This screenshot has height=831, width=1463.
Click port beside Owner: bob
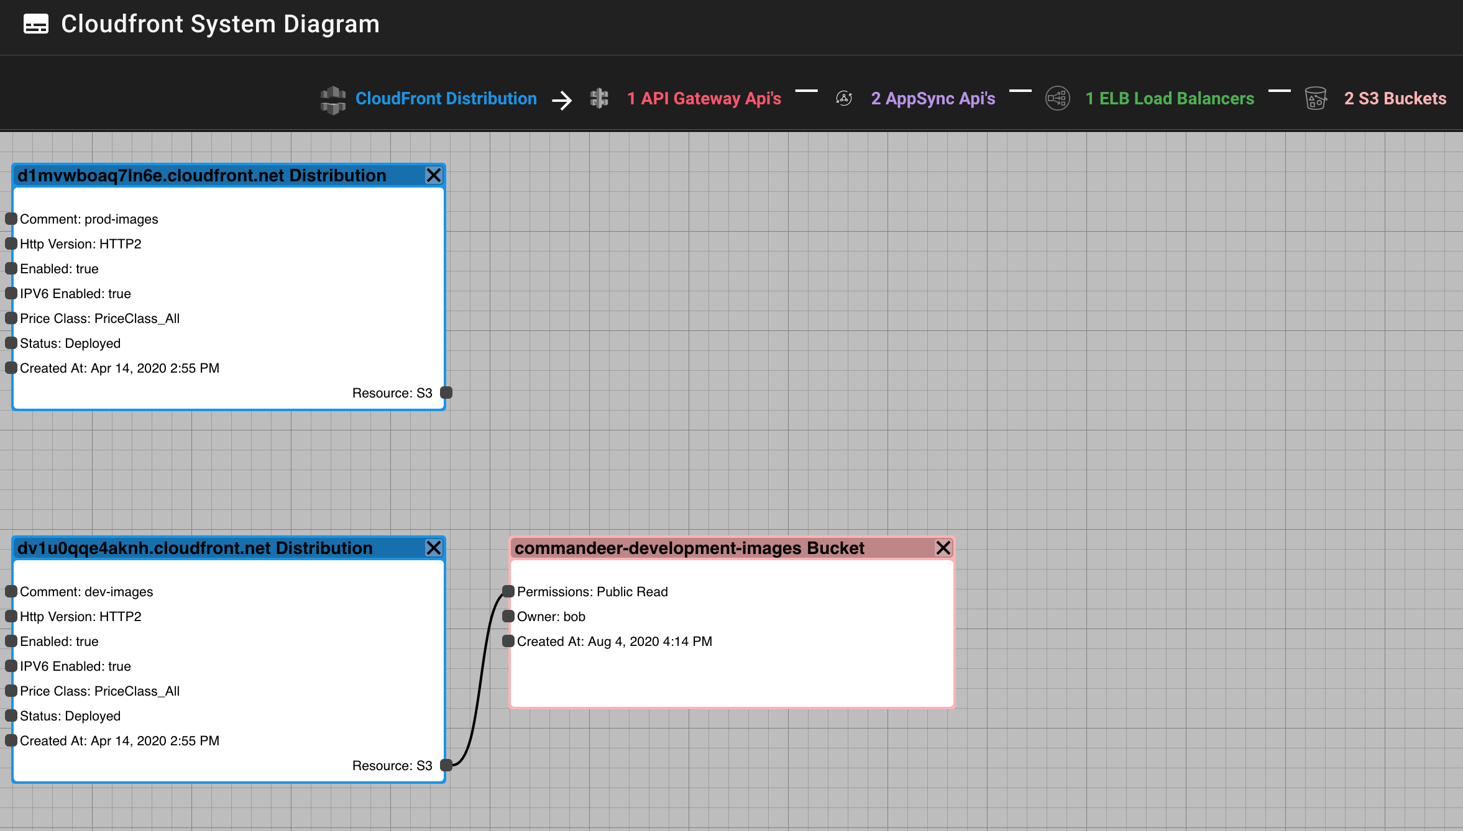pyautogui.click(x=508, y=616)
